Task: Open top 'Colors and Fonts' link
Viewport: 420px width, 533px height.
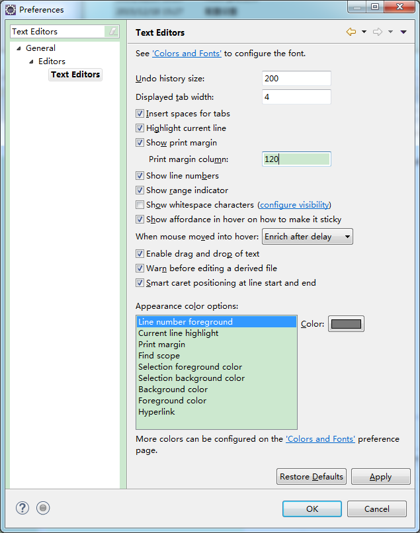Action: 187,54
